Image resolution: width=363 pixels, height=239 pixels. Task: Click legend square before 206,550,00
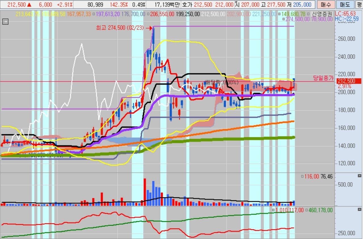click(x=148, y=14)
